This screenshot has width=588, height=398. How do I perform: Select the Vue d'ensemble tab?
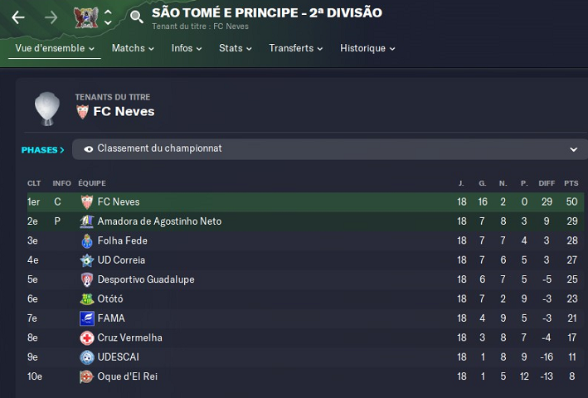point(55,48)
